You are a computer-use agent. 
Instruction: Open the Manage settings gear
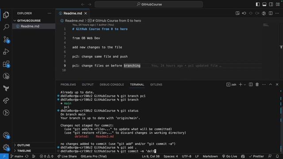tap(6, 148)
